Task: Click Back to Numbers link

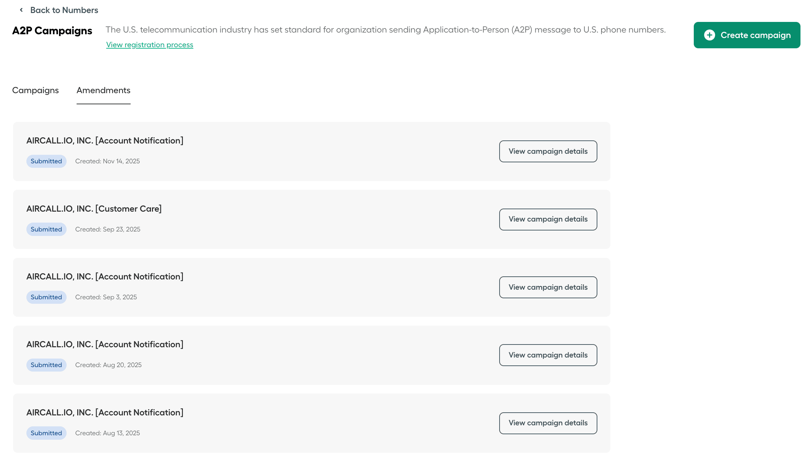Action: [64, 10]
